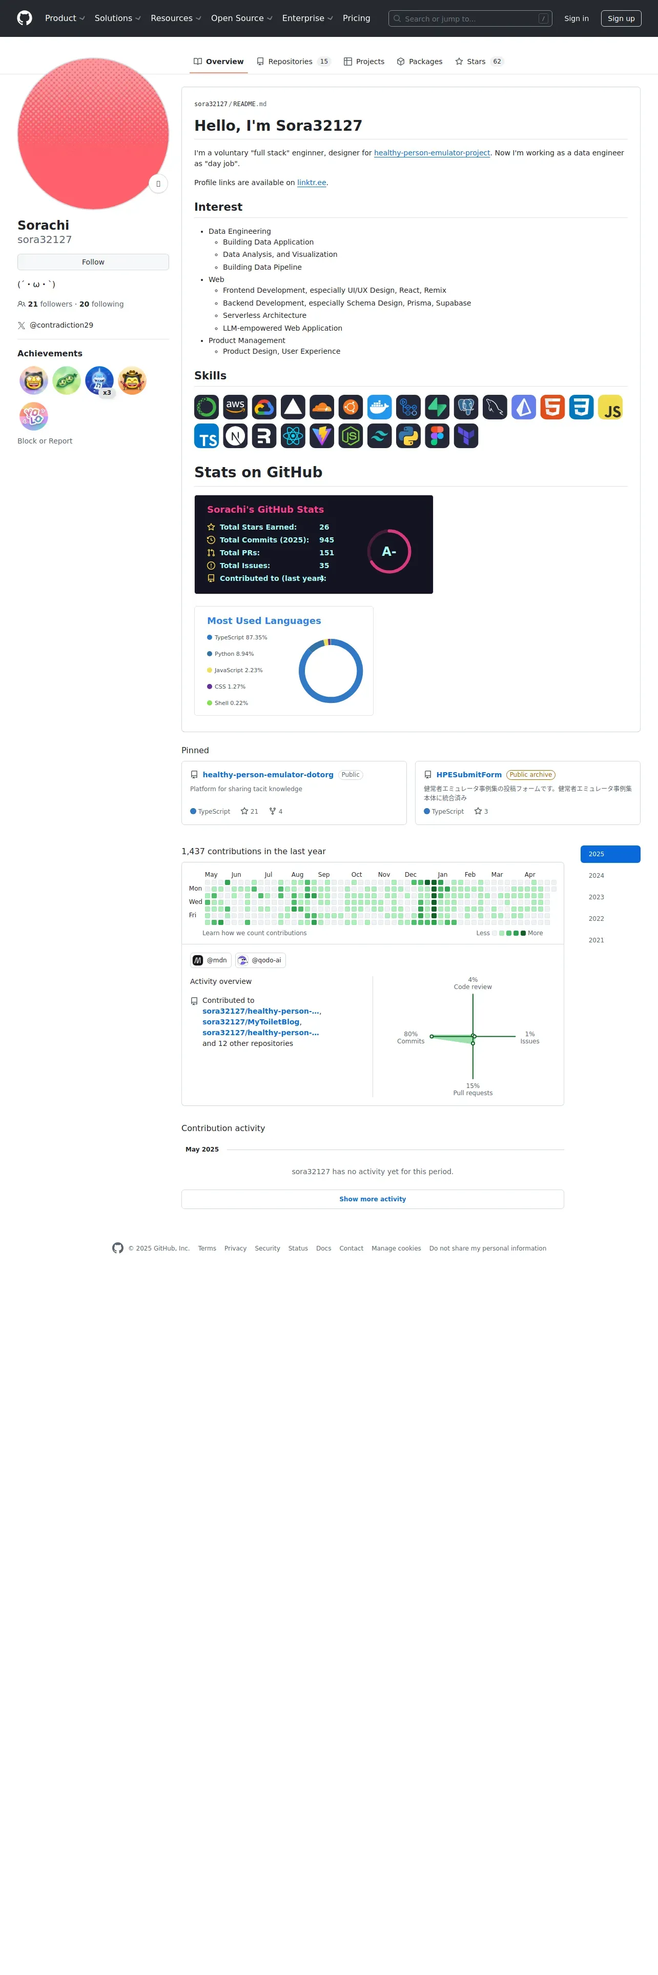This screenshot has height=1975, width=658.
Task: Click the Vercel triangle skill icon
Action: (x=293, y=407)
